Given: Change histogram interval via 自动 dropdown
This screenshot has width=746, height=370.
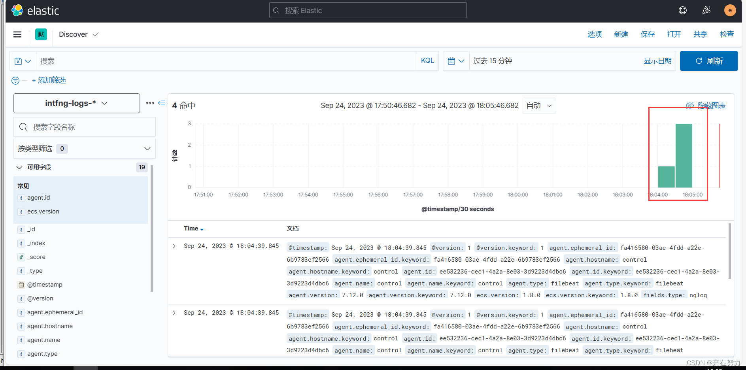Looking at the screenshot, I should click(x=538, y=105).
